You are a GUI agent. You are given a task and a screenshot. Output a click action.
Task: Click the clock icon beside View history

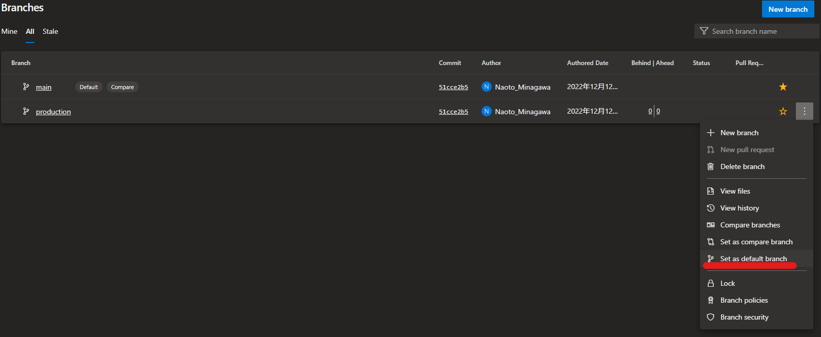click(711, 208)
